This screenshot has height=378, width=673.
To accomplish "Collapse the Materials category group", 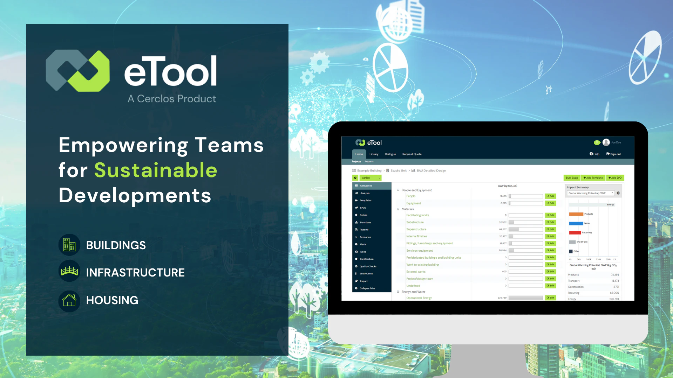I will 398,209.
